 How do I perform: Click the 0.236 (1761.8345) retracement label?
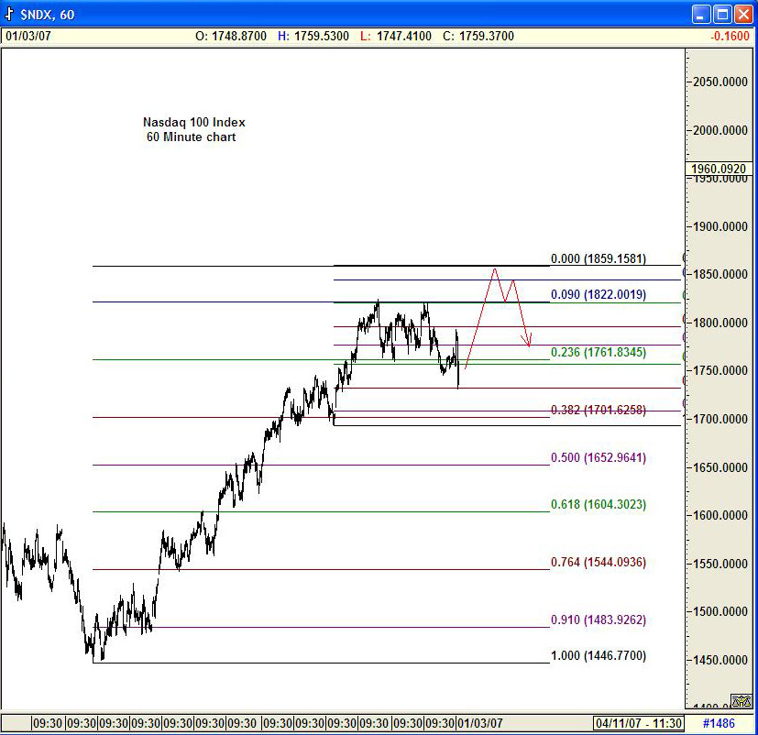598,353
